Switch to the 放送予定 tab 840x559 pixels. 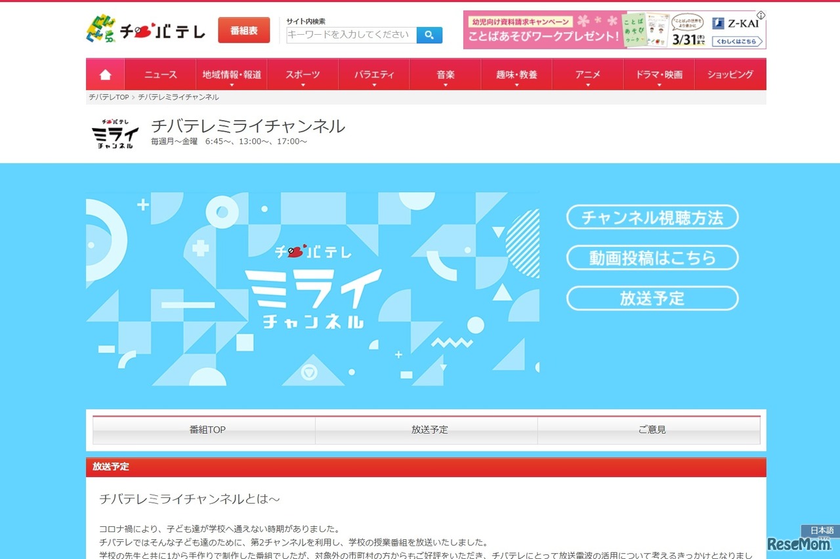[427, 430]
